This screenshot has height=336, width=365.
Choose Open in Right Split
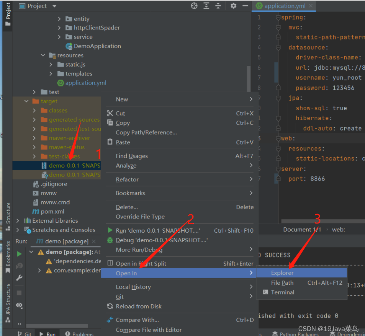click(x=180, y=263)
